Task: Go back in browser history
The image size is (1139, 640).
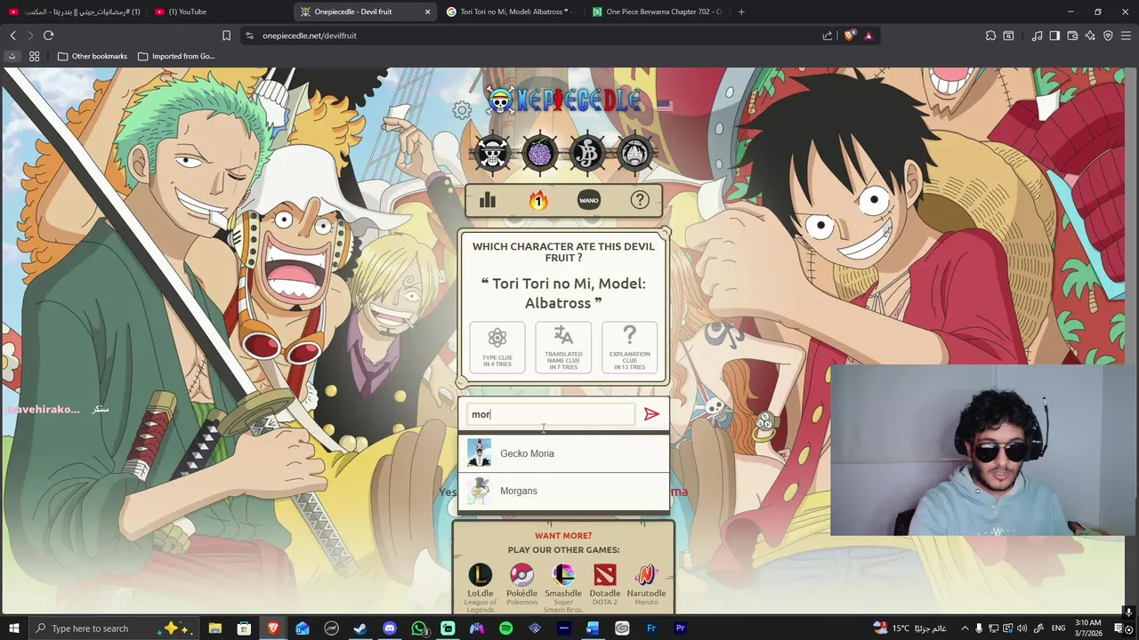Action: pyautogui.click(x=12, y=36)
